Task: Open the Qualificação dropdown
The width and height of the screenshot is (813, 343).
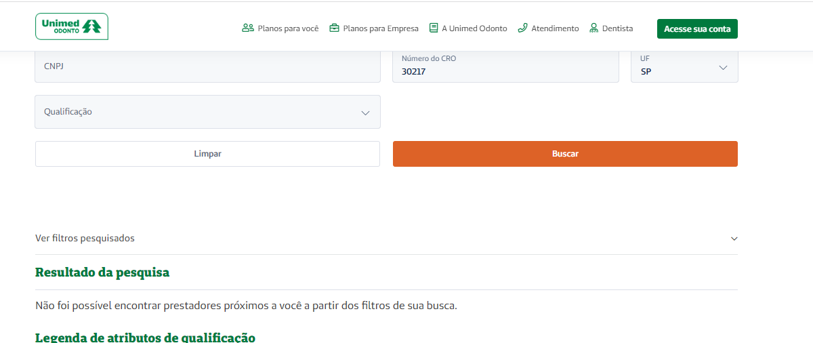Action: [207, 112]
